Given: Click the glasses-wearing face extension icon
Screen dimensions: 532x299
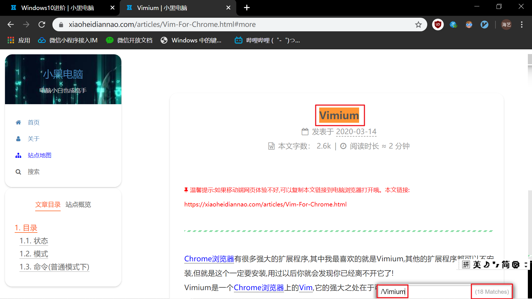Looking at the screenshot, I should coord(469,24).
